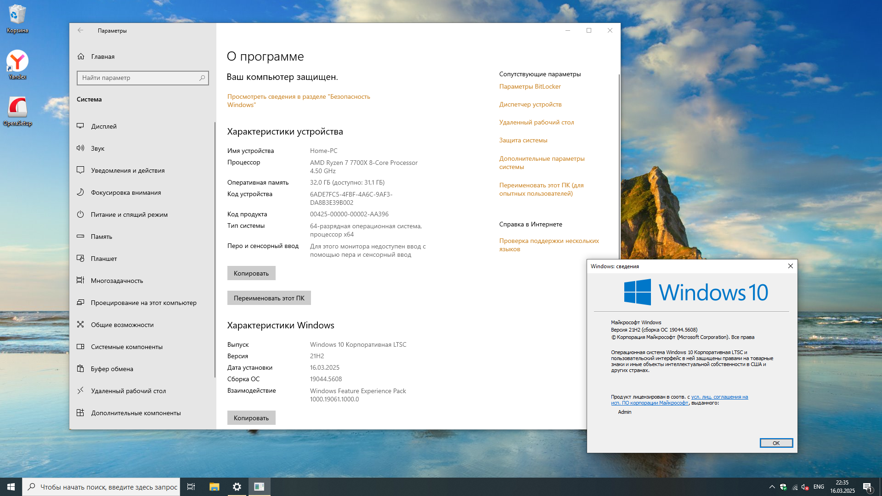Copy device specifications button
This screenshot has width=882, height=496.
pos(251,273)
